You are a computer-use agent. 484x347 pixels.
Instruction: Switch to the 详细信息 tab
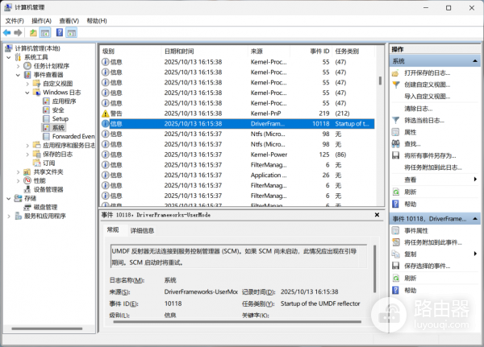[142, 230]
